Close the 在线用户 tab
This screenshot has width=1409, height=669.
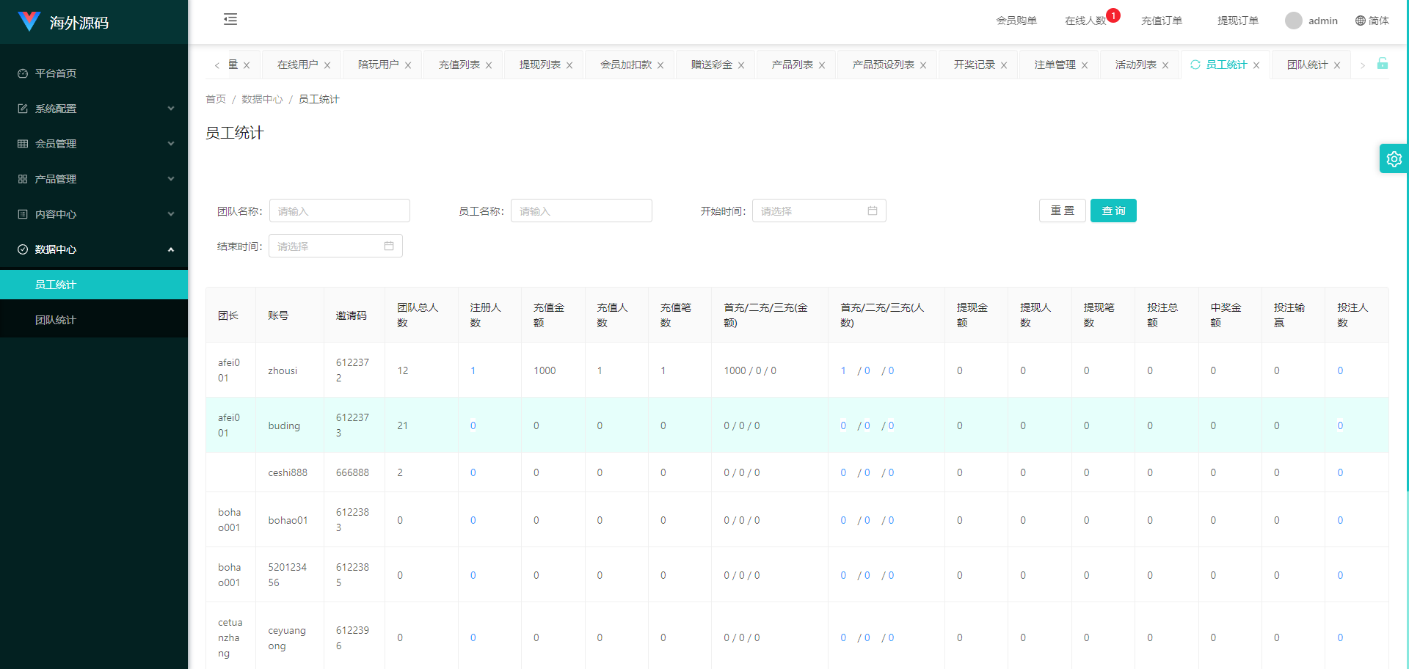click(x=327, y=65)
